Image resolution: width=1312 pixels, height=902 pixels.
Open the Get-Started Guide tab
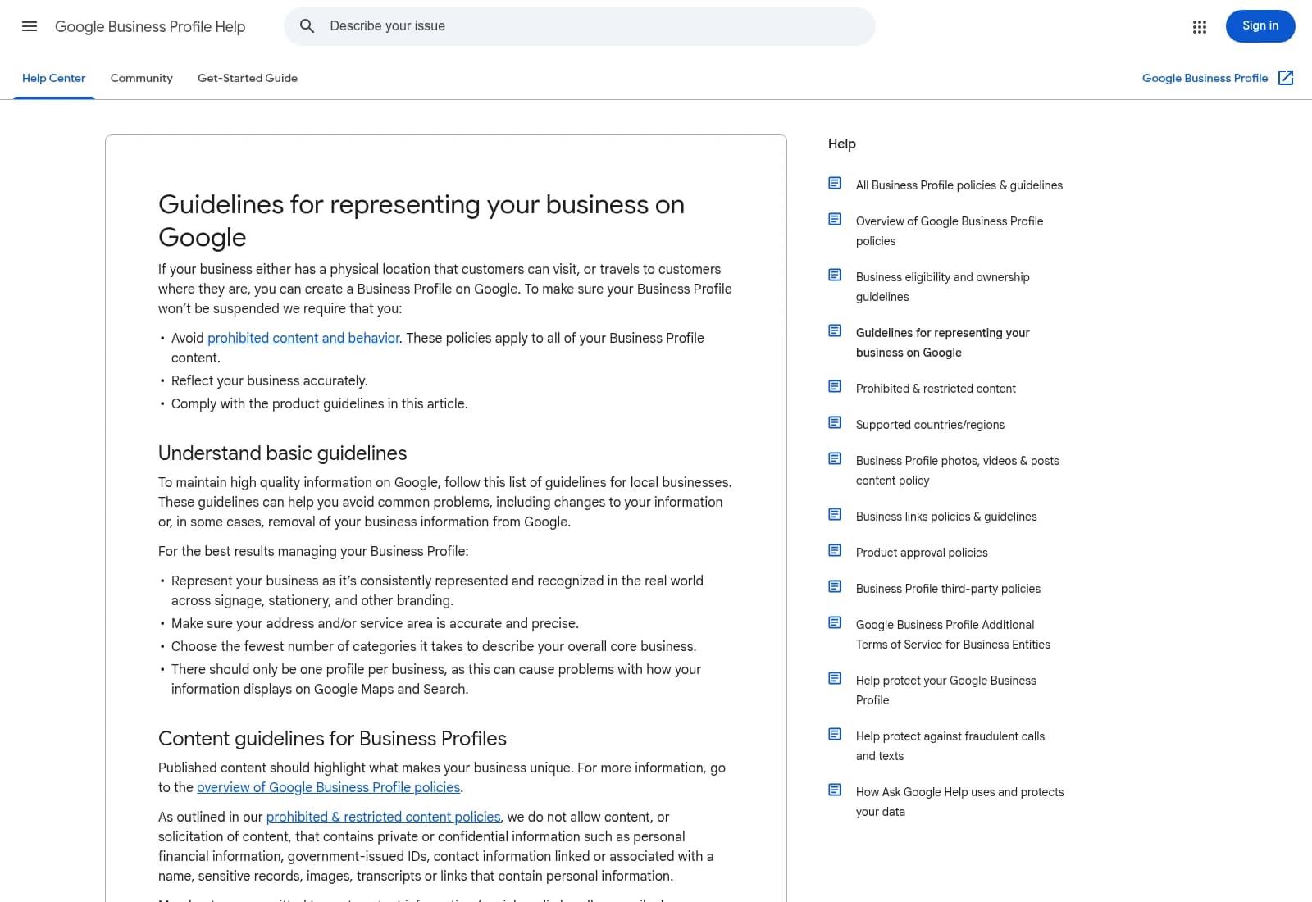[248, 78]
